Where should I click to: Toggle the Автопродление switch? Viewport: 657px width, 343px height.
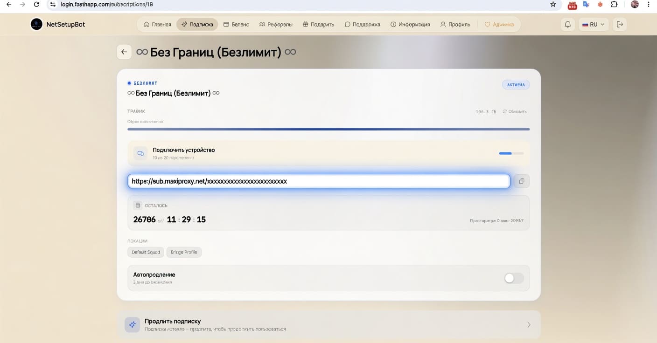point(514,278)
